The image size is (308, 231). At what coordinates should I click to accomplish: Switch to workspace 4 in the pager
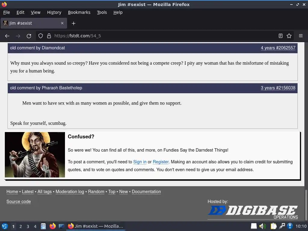(x=35, y=226)
